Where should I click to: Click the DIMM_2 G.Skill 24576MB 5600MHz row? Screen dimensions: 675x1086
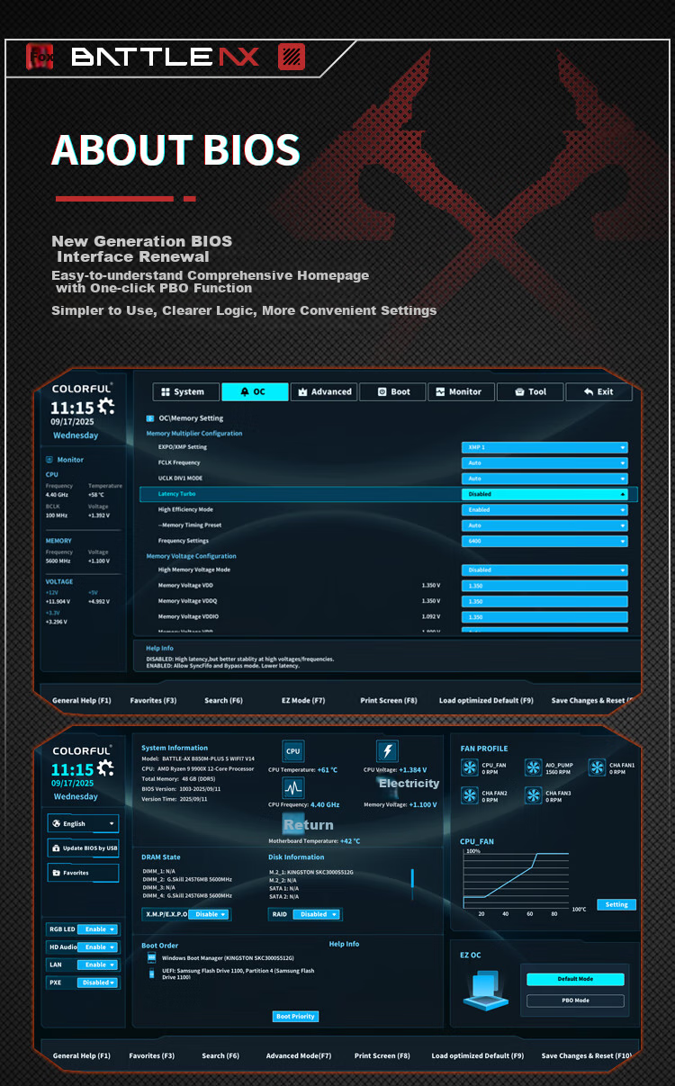coord(187,879)
